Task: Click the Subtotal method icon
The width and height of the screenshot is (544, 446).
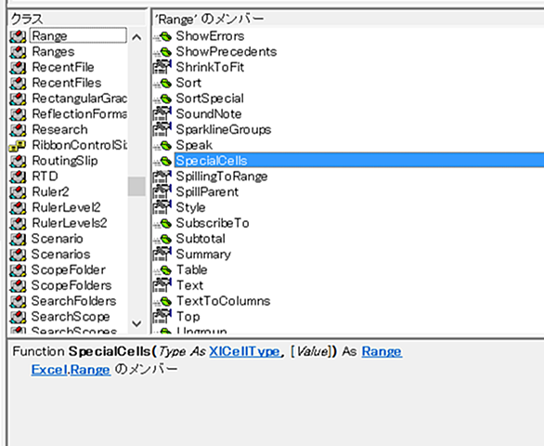Action: [162, 239]
